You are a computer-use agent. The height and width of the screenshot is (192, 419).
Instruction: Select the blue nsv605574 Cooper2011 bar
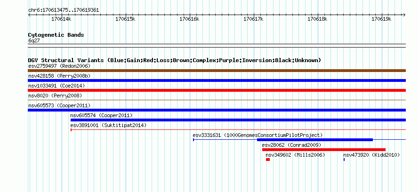(238, 120)
